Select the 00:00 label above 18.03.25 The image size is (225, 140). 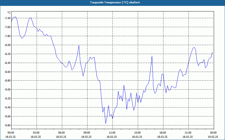(12, 133)
